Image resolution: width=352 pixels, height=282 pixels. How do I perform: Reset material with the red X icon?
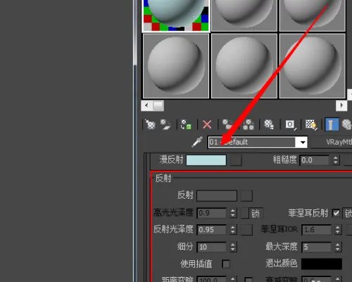pyautogui.click(x=207, y=124)
